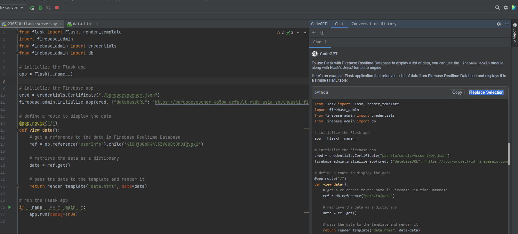This screenshot has width=518, height=234.
Task: Collapse the import block at line 1
Action: [17, 32]
